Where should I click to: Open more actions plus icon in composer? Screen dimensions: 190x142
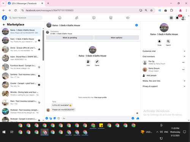pyautogui.click(x=47, y=118)
